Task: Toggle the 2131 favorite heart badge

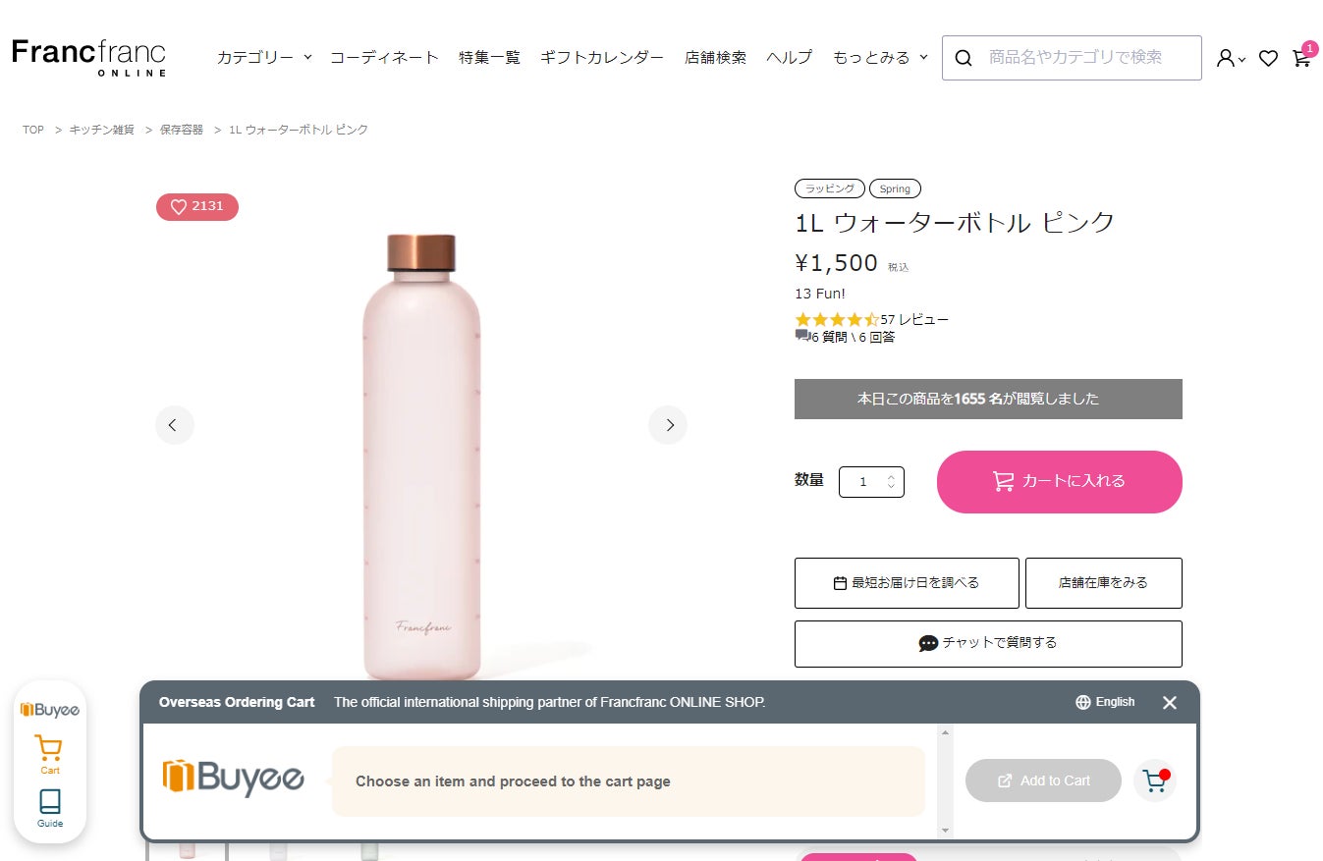Action: [x=197, y=207]
